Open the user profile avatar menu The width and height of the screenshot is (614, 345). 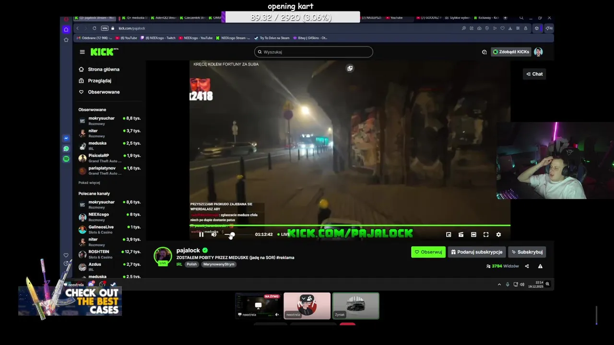tap(538, 52)
